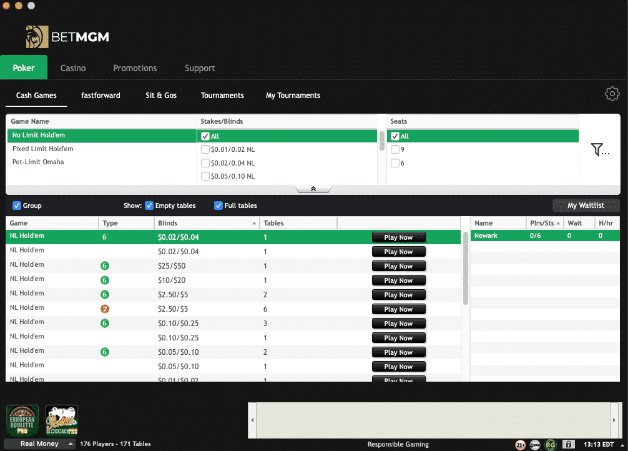Check the $0.05/0.10 NL stakes box
This screenshot has width=628, height=451.
pos(205,176)
